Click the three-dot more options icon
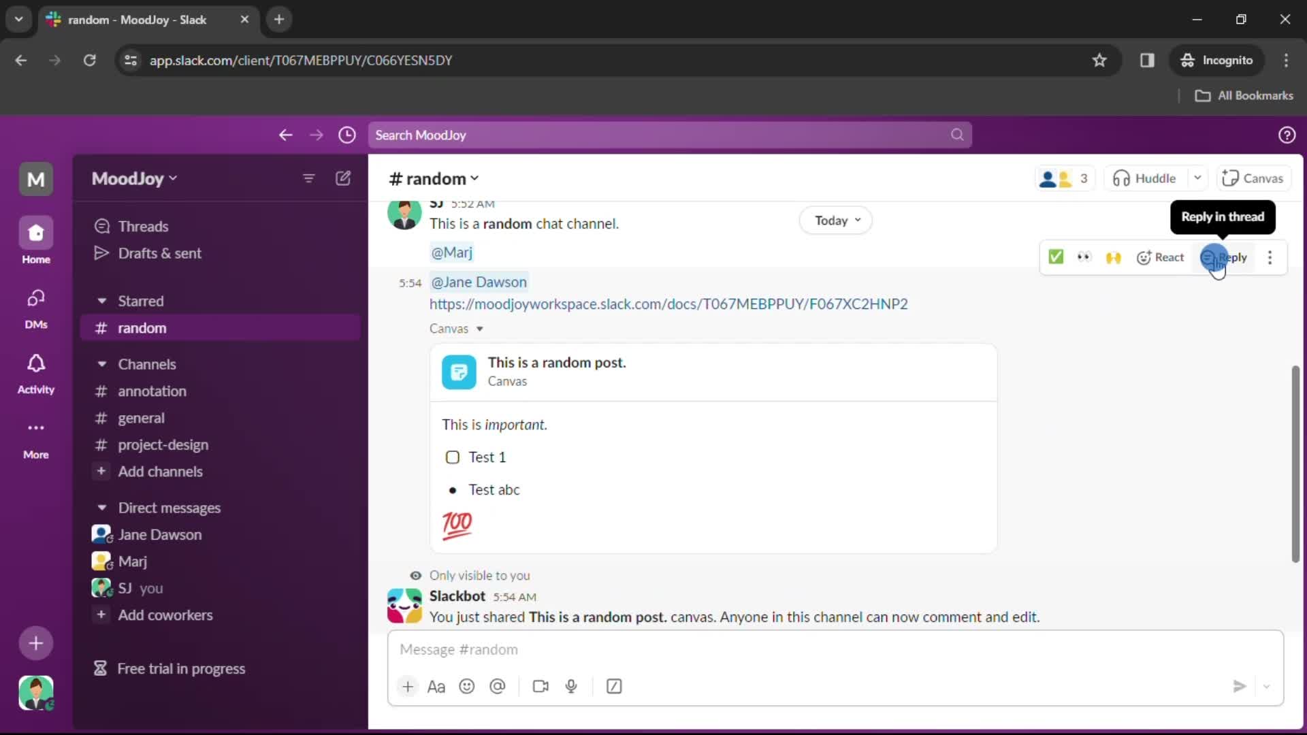This screenshot has width=1307, height=735. tap(1270, 257)
